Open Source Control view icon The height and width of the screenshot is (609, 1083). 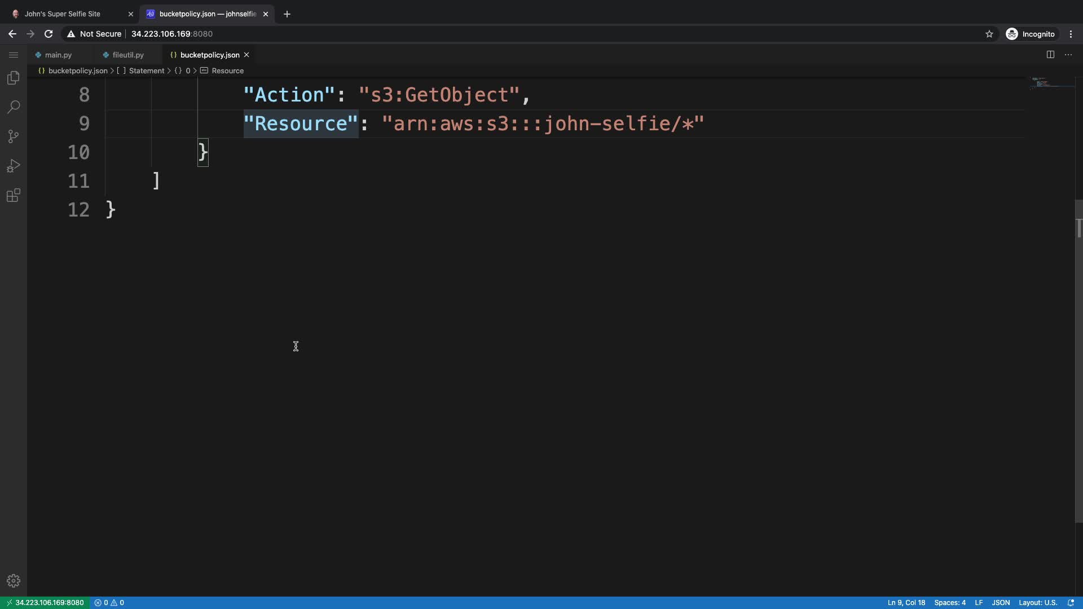coord(14,136)
